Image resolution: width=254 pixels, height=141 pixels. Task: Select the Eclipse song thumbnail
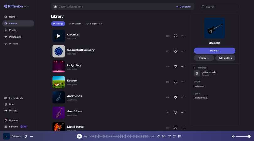59,82
